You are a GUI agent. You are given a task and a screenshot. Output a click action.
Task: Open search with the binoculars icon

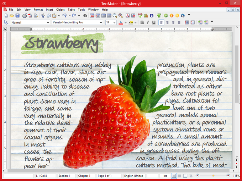tap(85, 16)
